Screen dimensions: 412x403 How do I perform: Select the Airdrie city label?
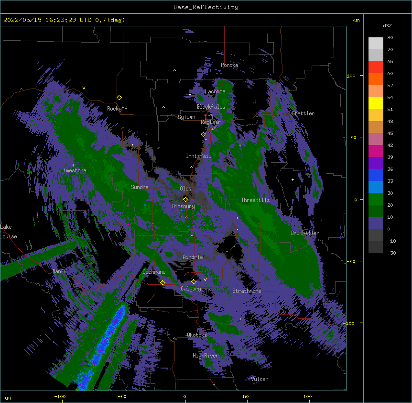[193, 257]
